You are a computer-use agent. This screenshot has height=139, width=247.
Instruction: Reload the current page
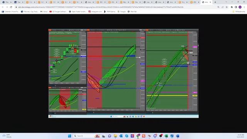[x=11, y=7]
